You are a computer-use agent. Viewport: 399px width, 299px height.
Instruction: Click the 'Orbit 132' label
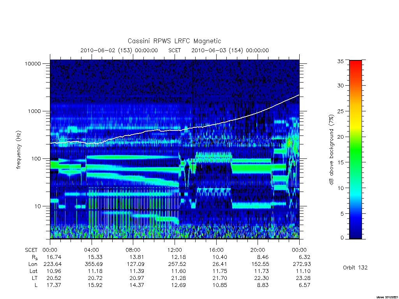[355, 267]
